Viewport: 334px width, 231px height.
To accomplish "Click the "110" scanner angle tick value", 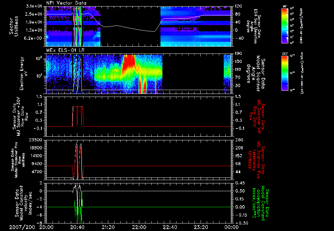I will point(238,69).
